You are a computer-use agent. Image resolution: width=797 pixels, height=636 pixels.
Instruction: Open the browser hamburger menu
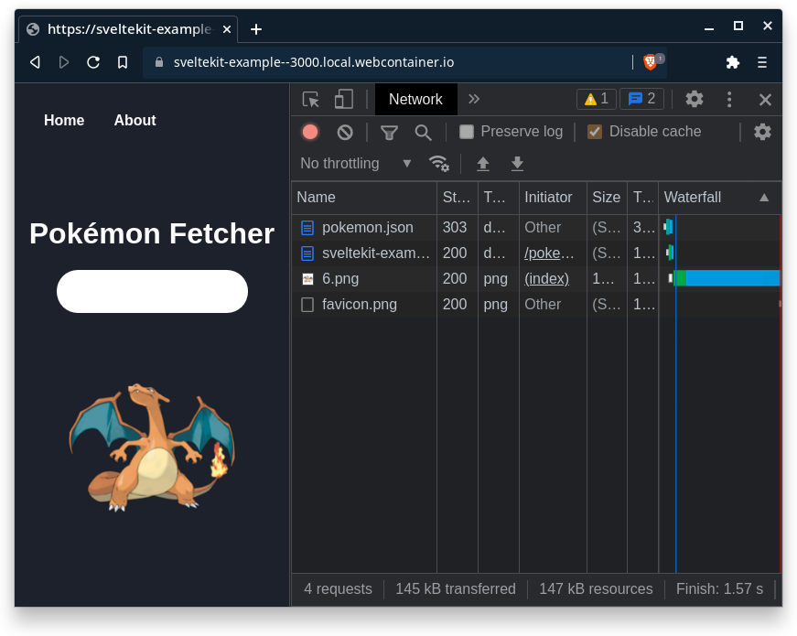(762, 62)
